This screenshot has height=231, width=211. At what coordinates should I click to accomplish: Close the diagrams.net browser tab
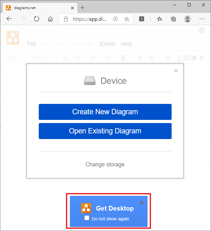72,8
